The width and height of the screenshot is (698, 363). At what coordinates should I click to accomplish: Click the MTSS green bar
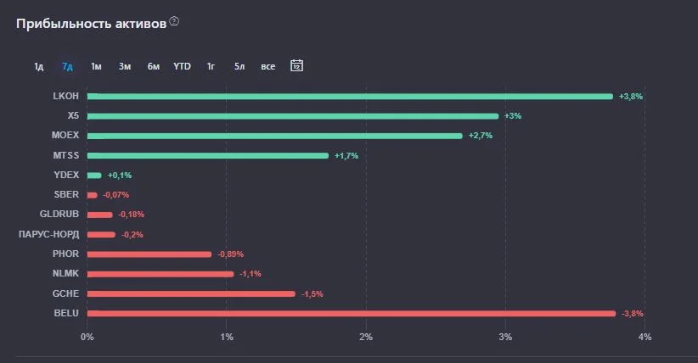click(x=208, y=156)
